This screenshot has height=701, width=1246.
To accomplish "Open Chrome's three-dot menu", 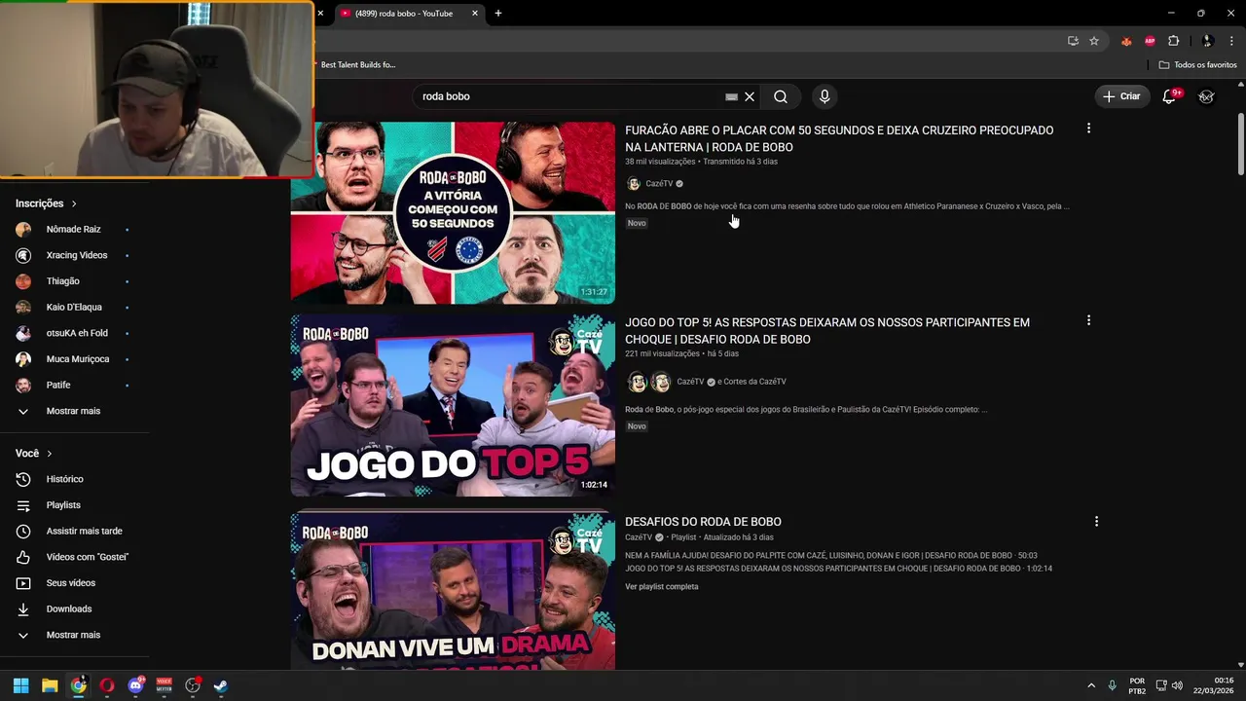I will (x=1231, y=41).
